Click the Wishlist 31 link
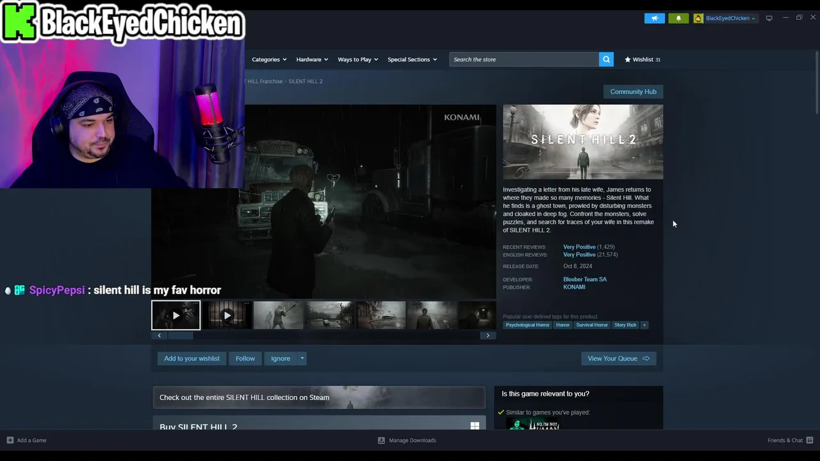 (x=643, y=60)
